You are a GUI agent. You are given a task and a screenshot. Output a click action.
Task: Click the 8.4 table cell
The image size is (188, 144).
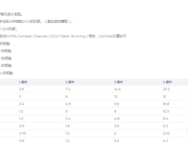[166, 118]
